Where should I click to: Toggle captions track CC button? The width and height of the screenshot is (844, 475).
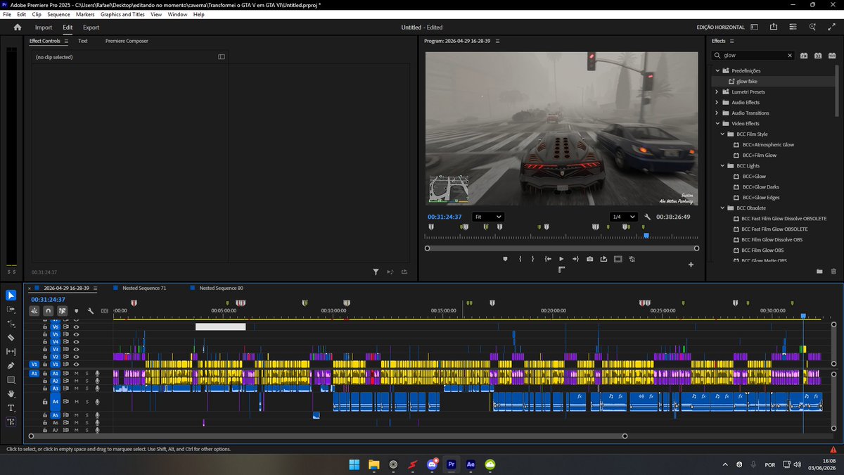105,310
